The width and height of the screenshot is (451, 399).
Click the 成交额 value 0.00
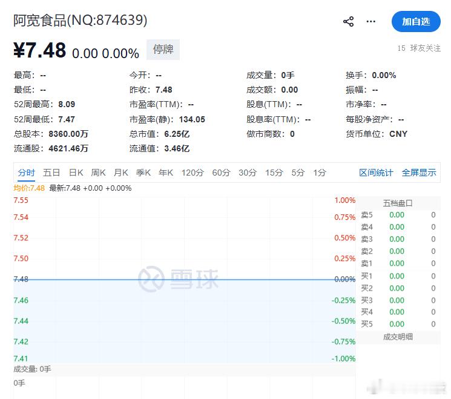[x=289, y=90]
